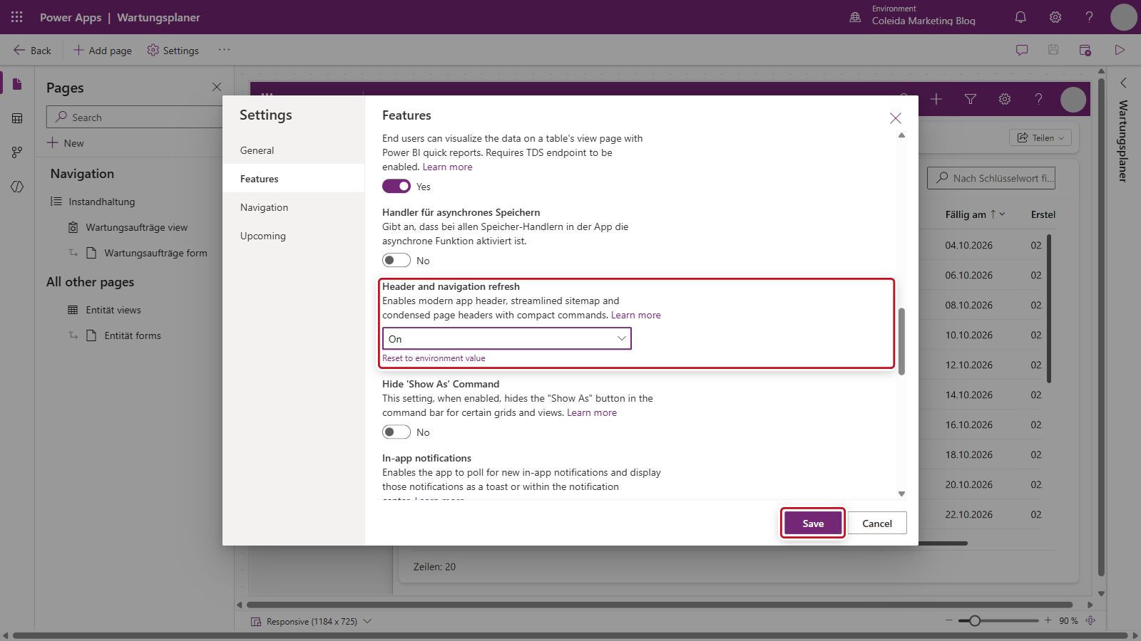Save the settings changes

pos(813,523)
